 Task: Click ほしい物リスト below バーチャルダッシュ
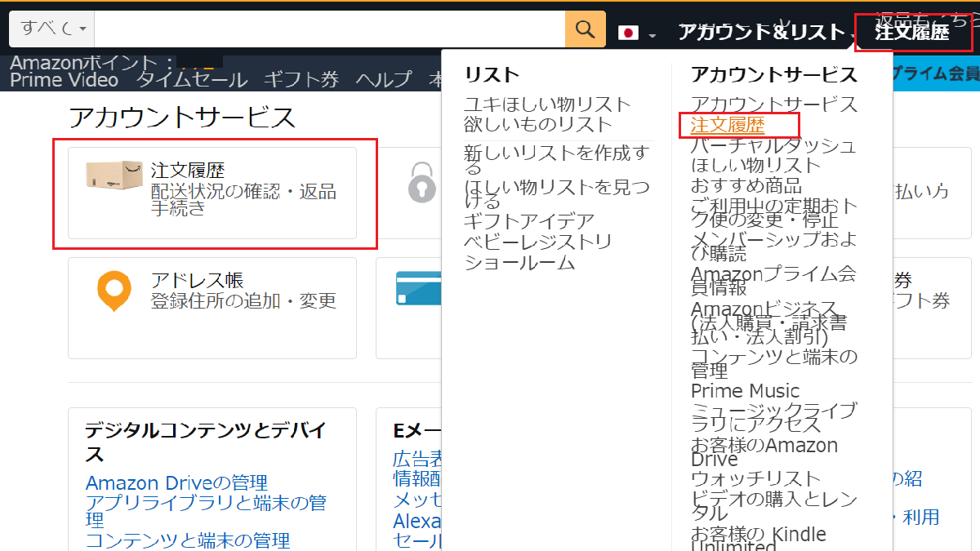756,166
